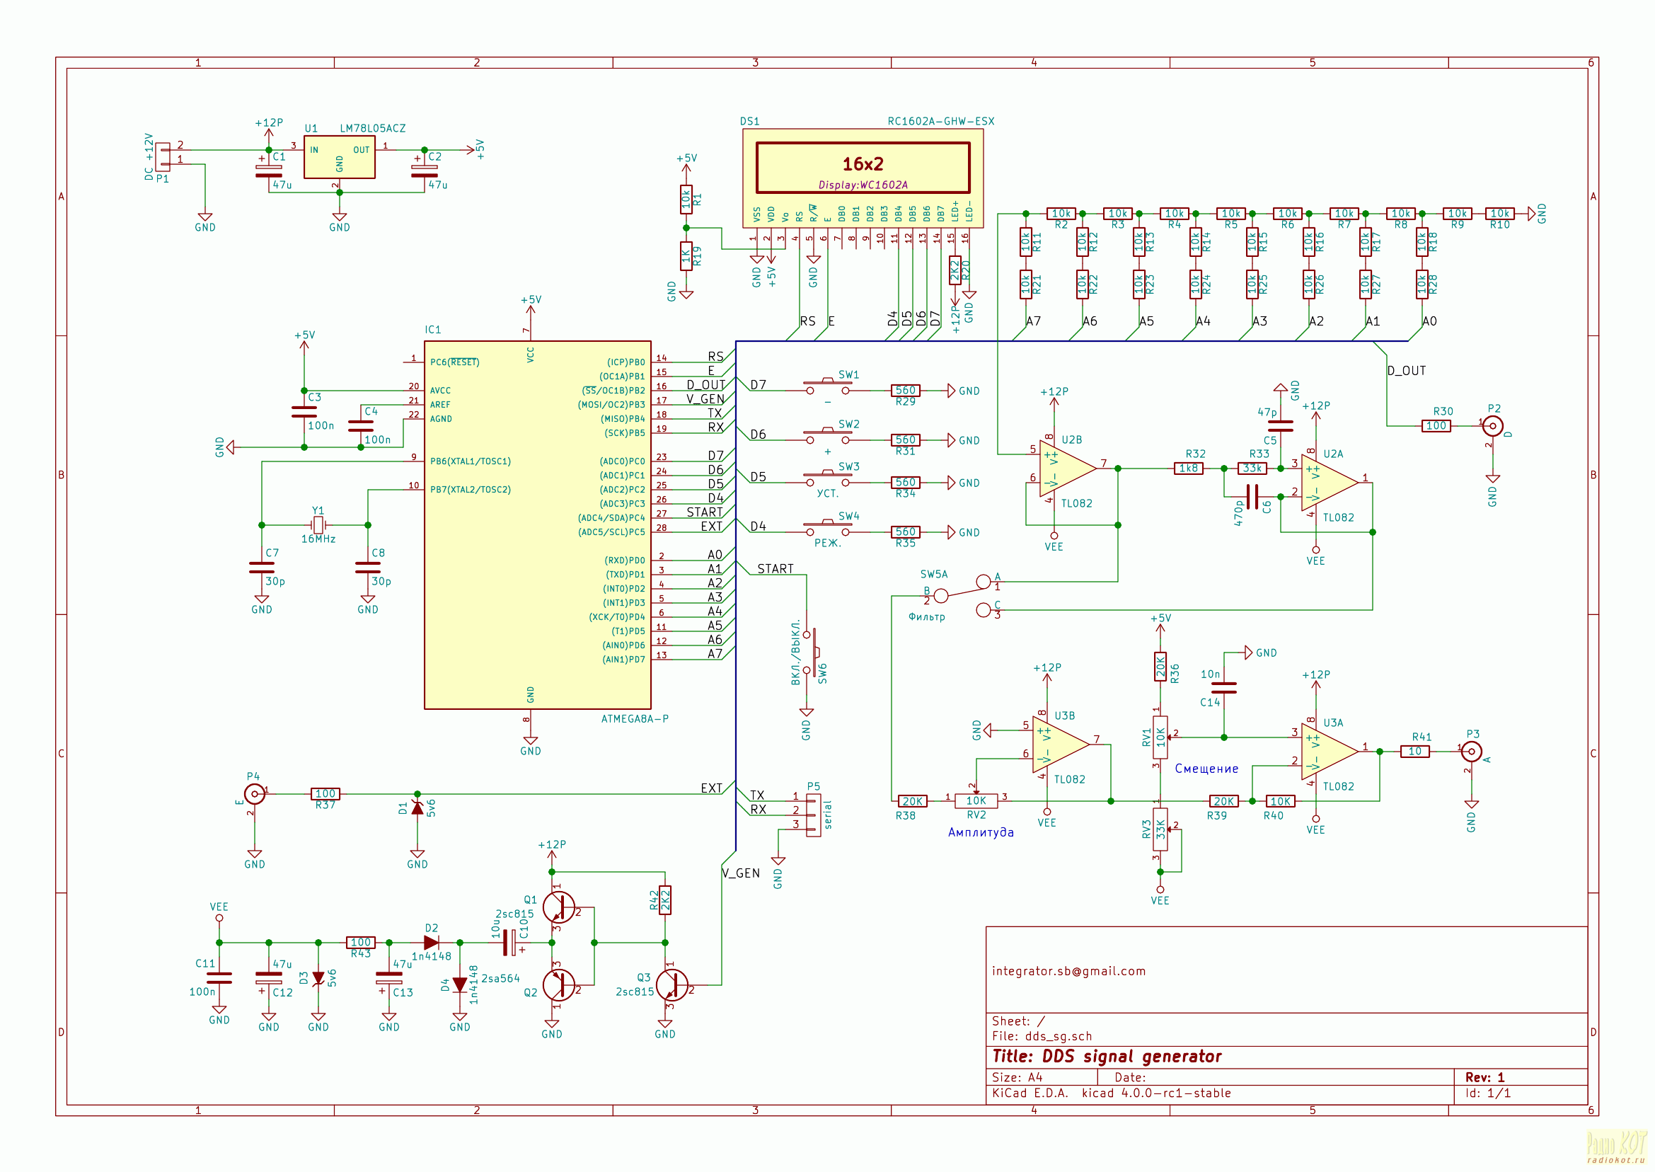Click push button SW4 symbol
Viewport: 1655px width, 1172px height.
(x=828, y=528)
